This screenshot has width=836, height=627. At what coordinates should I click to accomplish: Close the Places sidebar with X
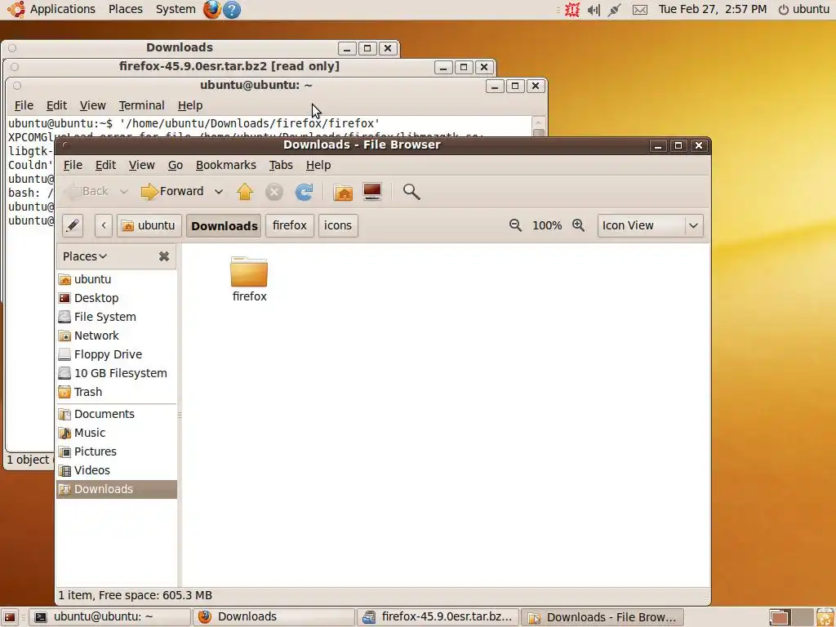point(163,256)
